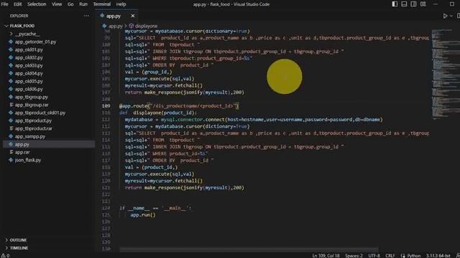Open app_xampp.py file
Screen dimensions: 460x258
pos(30,136)
